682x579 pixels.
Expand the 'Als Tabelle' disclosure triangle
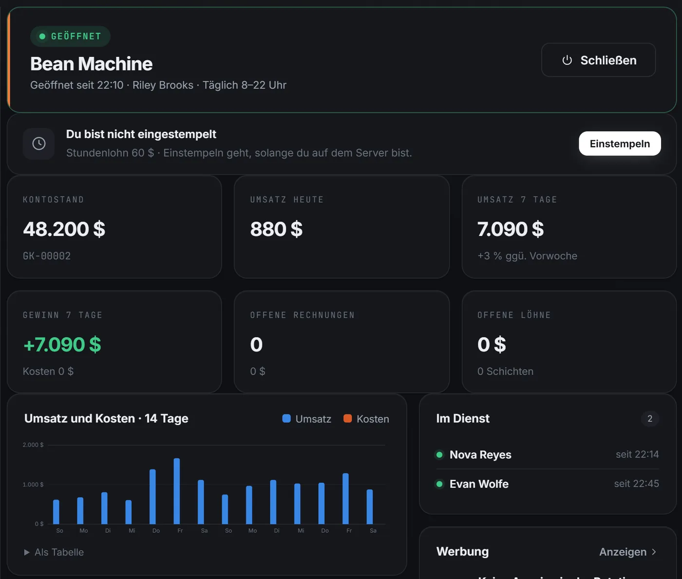pos(27,552)
